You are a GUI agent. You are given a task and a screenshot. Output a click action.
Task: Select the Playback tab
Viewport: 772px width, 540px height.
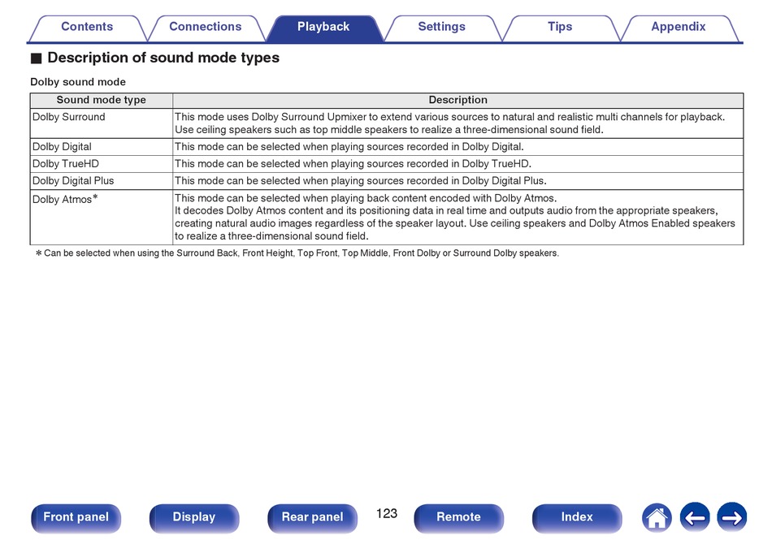click(323, 28)
